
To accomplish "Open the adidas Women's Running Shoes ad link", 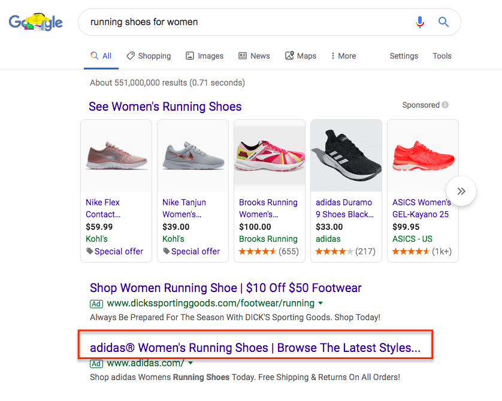I will click(x=259, y=347).
